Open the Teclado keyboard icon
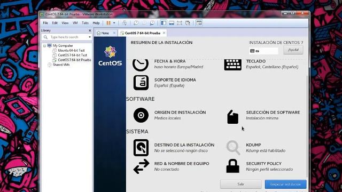 pos(233,65)
